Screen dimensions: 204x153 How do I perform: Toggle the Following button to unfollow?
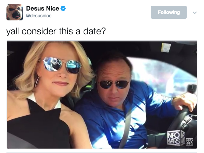coord(169,12)
